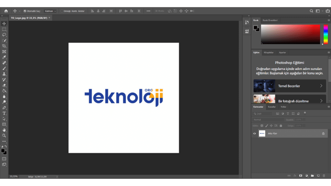Select the Zoom tool
This screenshot has width=331, height=186.
click(4, 136)
